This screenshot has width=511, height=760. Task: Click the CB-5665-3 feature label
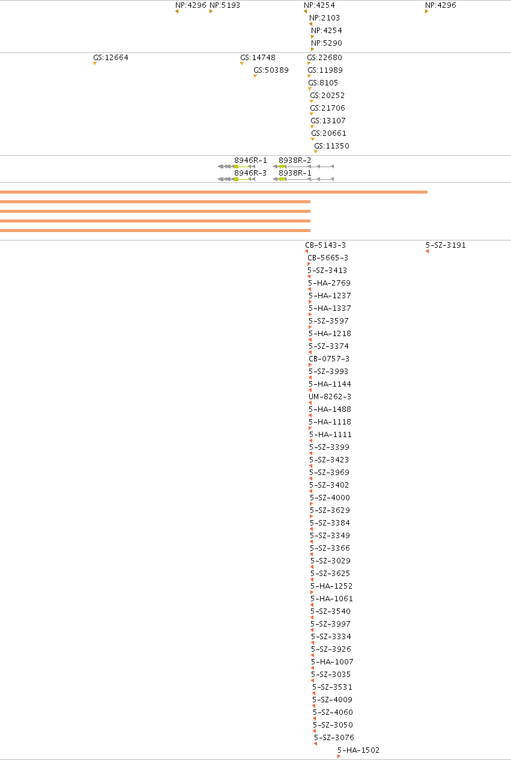(x=328, y=259)
